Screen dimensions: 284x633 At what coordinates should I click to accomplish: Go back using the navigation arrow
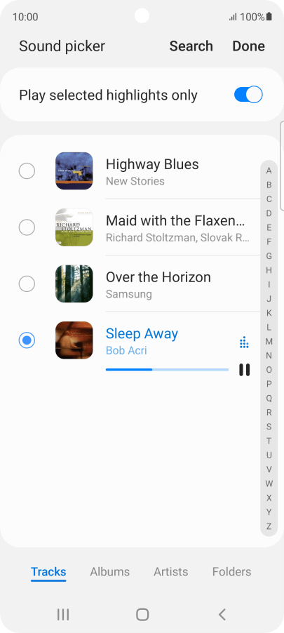point(222,615)
